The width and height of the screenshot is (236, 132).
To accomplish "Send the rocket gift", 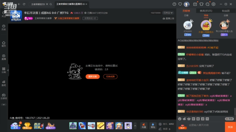I will [x=82, y=126].
